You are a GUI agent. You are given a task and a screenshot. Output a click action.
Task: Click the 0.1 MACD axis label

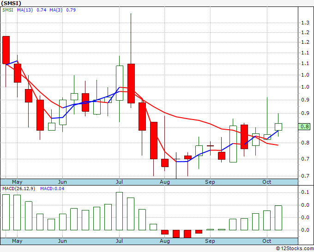(x=305, y=192)
